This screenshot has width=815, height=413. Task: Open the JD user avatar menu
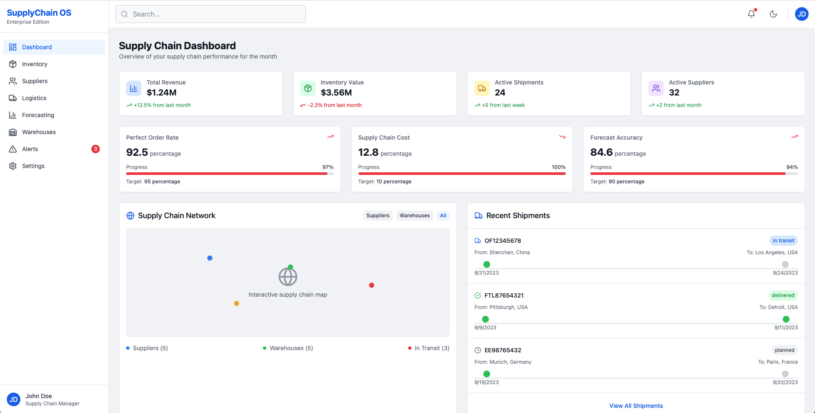point(801,14)
